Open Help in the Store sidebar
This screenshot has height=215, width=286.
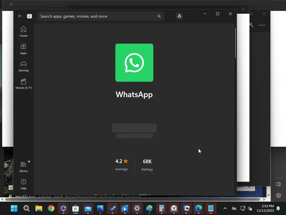(x=23, y=184)
